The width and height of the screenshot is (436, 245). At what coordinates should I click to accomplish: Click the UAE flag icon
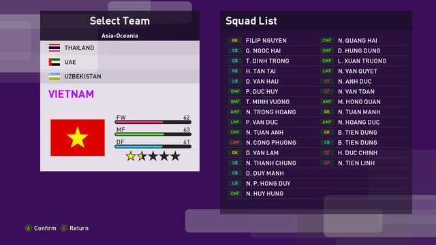pyautogui.click(x=54, y=62)
